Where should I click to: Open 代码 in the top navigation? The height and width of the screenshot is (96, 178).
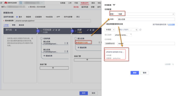tap(76, 3)
